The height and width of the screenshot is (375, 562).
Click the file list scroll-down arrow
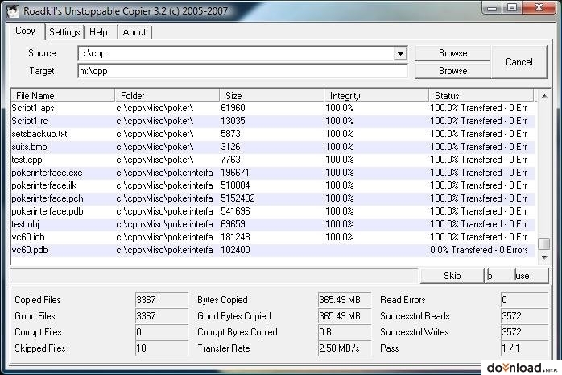(544, 257)
